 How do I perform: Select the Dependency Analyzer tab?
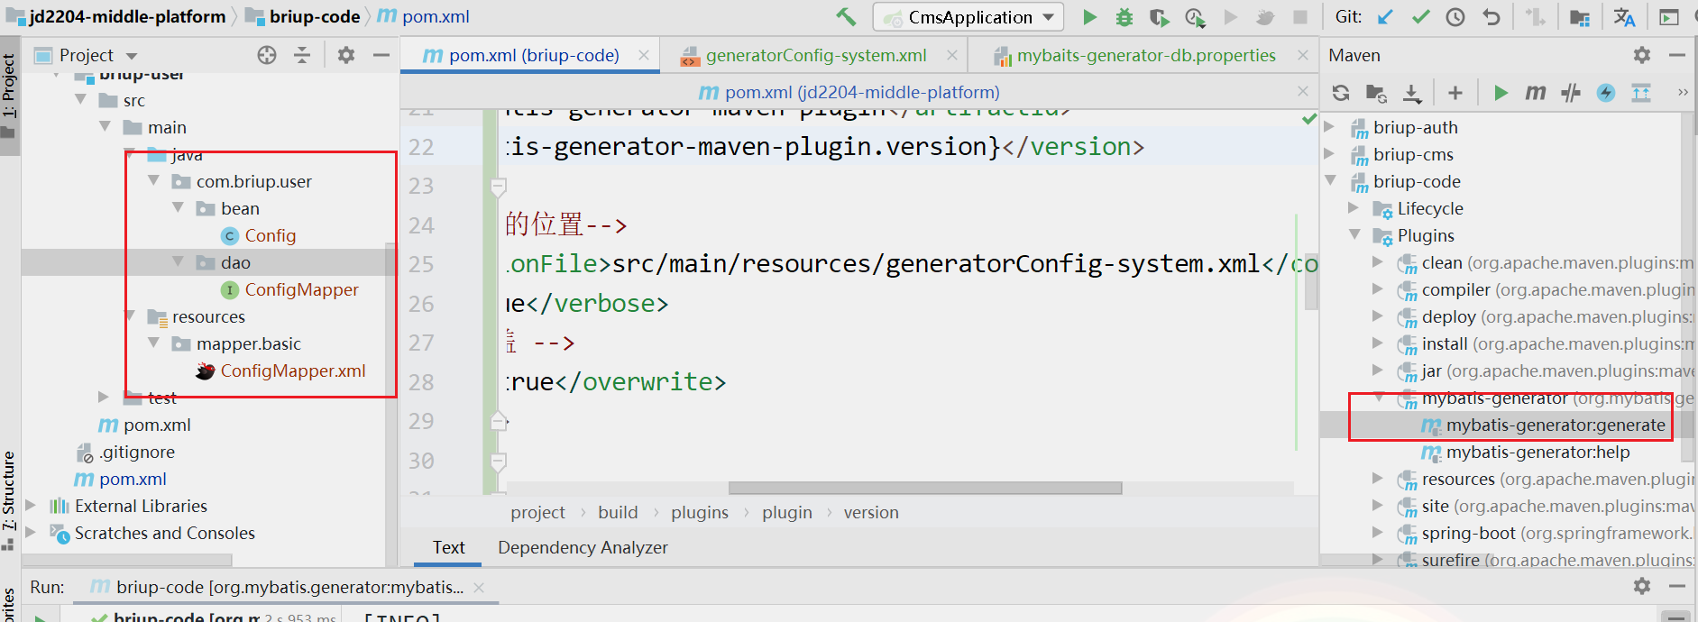(x=583, y=547)
